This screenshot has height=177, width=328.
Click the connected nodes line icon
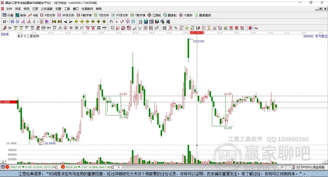click(x=122, y=22)
